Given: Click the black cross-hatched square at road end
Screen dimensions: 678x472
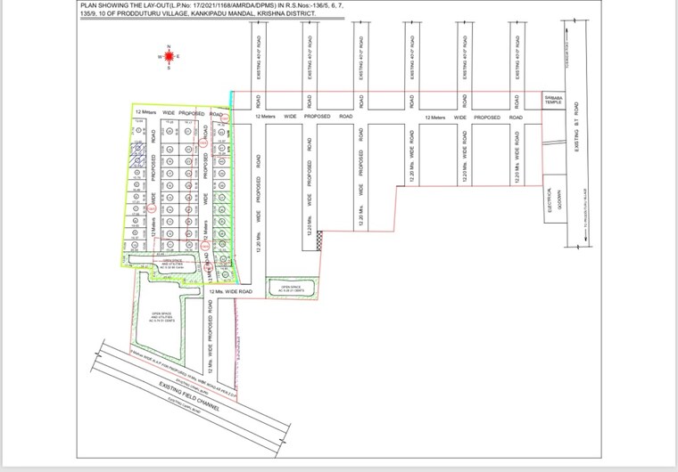Looking at the screenshot, I should click(319, 240).
